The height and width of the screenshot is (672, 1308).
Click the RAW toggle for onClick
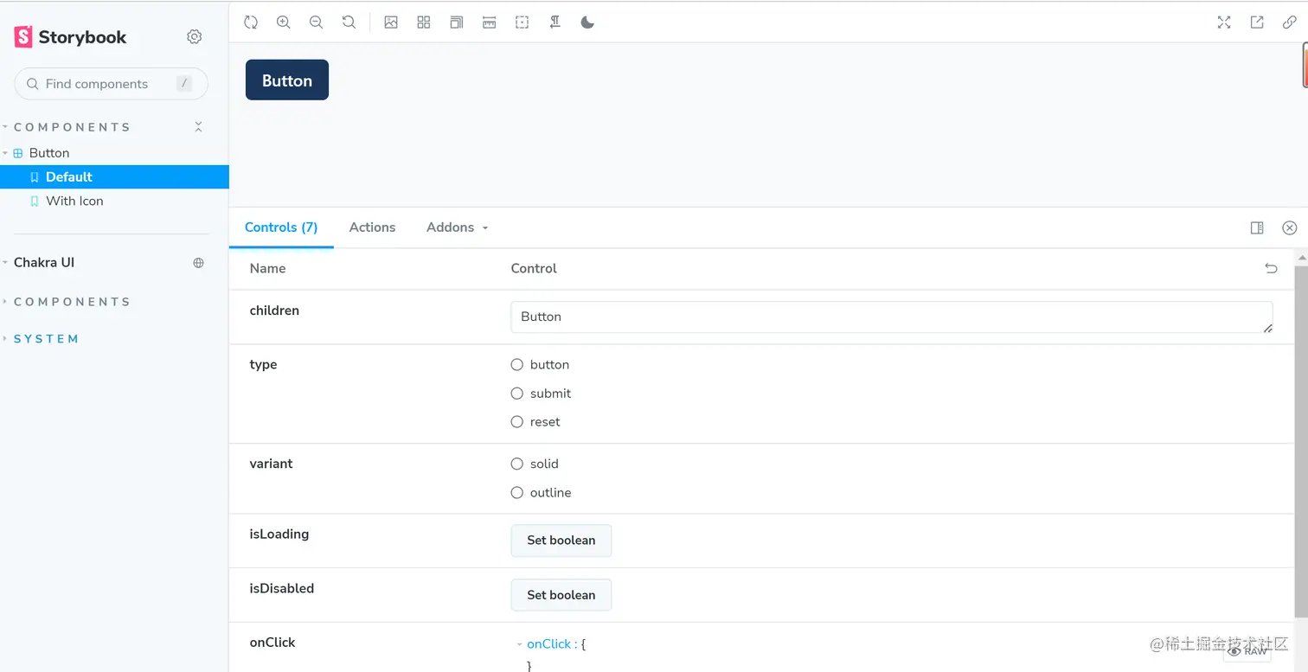coord(1247,651)
